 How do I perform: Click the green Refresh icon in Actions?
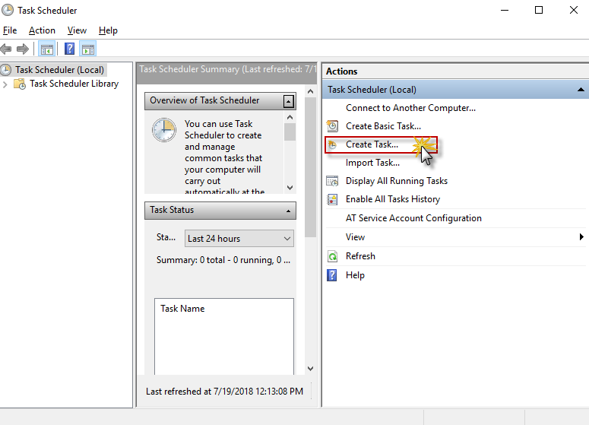332,256
